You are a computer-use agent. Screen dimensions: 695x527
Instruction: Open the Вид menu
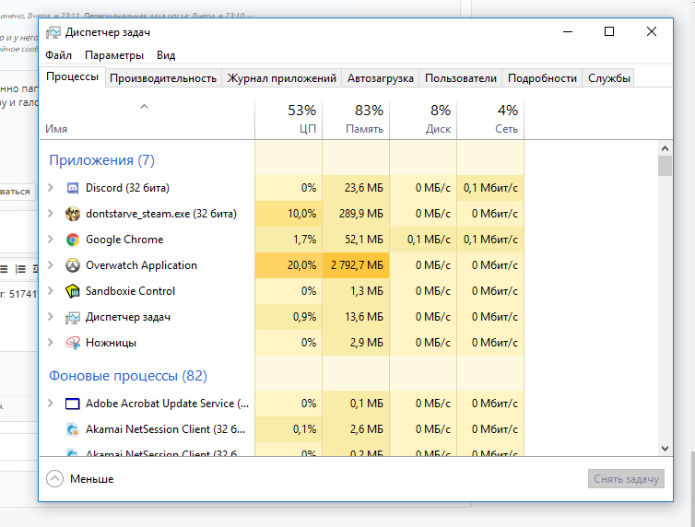point(166,55)
